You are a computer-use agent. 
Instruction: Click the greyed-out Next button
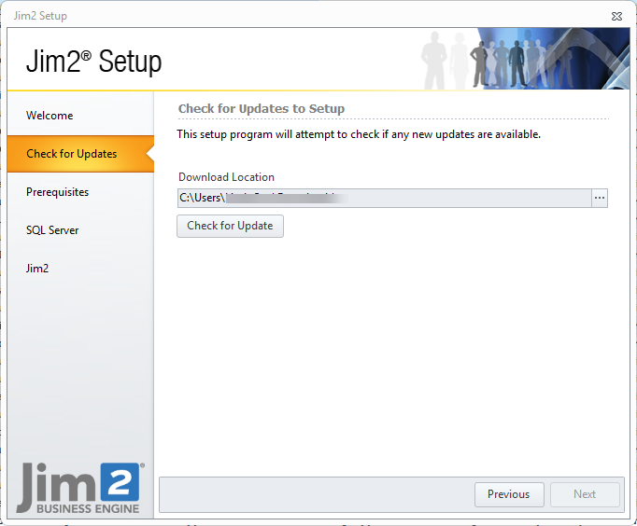(x=585, y=494)
